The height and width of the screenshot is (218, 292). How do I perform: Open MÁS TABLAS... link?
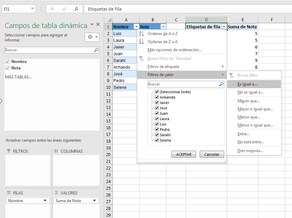(18, 77)
